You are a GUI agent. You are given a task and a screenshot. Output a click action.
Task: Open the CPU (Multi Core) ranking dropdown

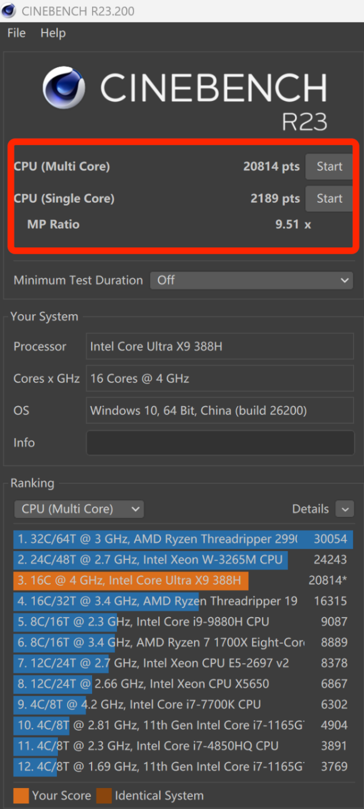coord(79,509)
